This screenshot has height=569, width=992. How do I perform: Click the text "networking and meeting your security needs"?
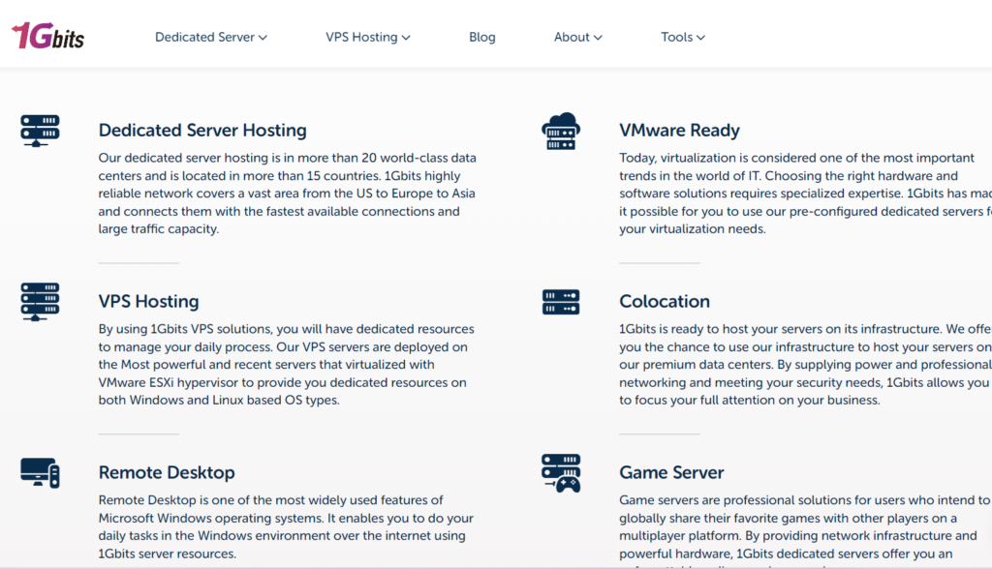pyautogui.click(x=751, y=382)
